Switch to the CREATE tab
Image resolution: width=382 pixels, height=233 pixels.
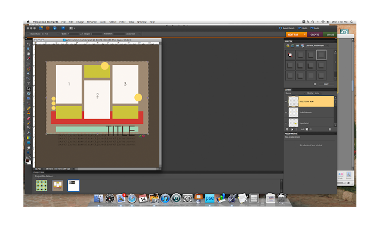pyautogui.click(x=315, y=35)
